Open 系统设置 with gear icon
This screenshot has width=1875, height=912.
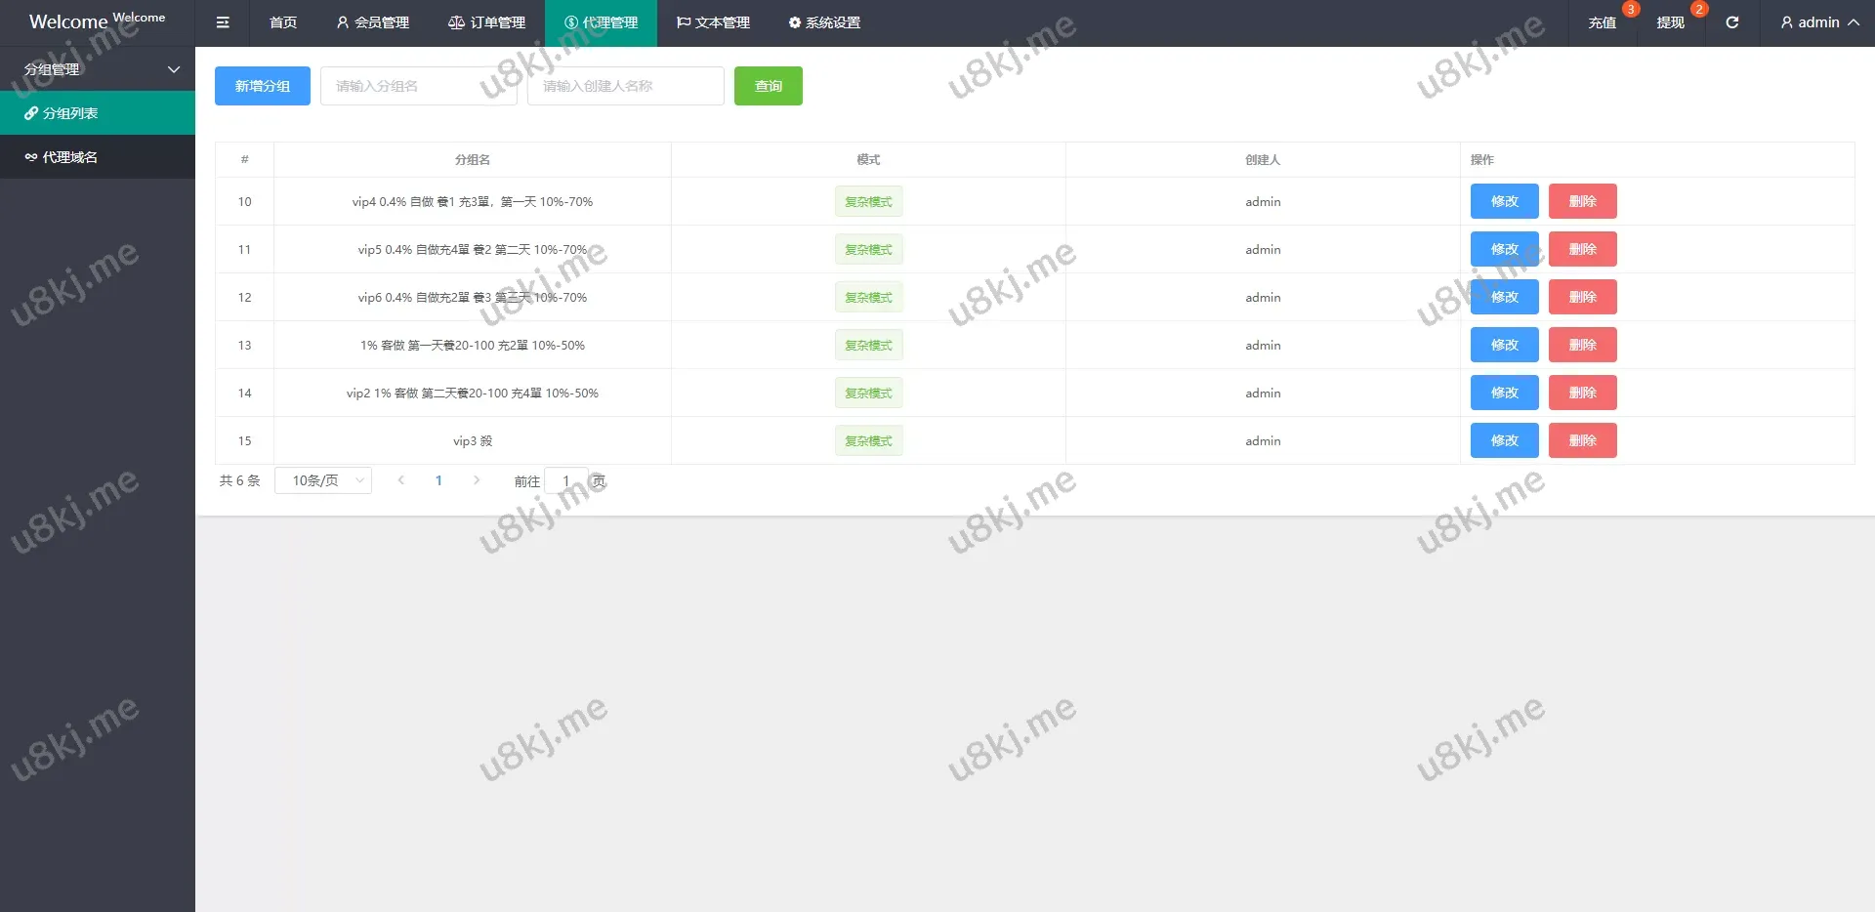pyautogui.click(x=824, y=22)
